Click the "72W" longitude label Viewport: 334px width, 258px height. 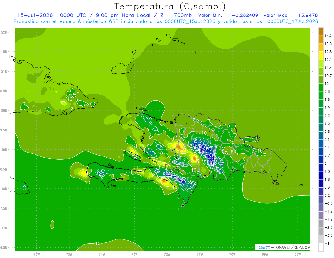(167, 254)
